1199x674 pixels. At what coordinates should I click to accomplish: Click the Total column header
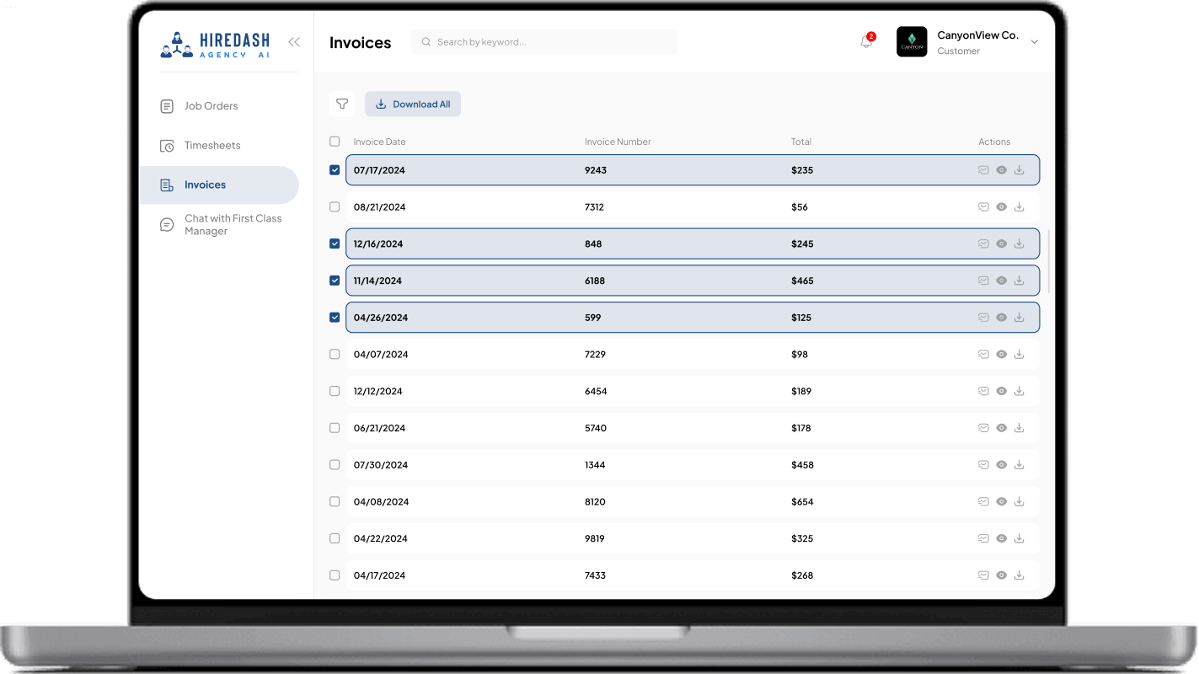point(801,142)
